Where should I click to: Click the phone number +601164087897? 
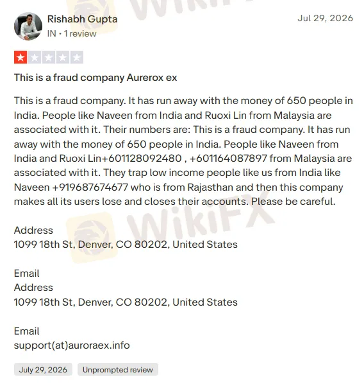click(x=228, y=159)
